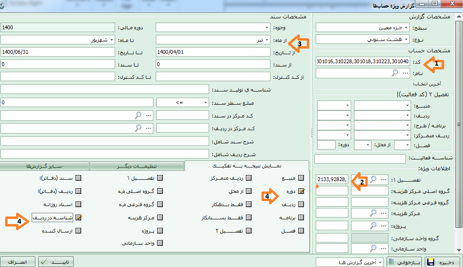This screenshot has height=267, width=463.
Task: Click magnifier icon beside تفصیل ۱ field
Action: pos(373,179)
